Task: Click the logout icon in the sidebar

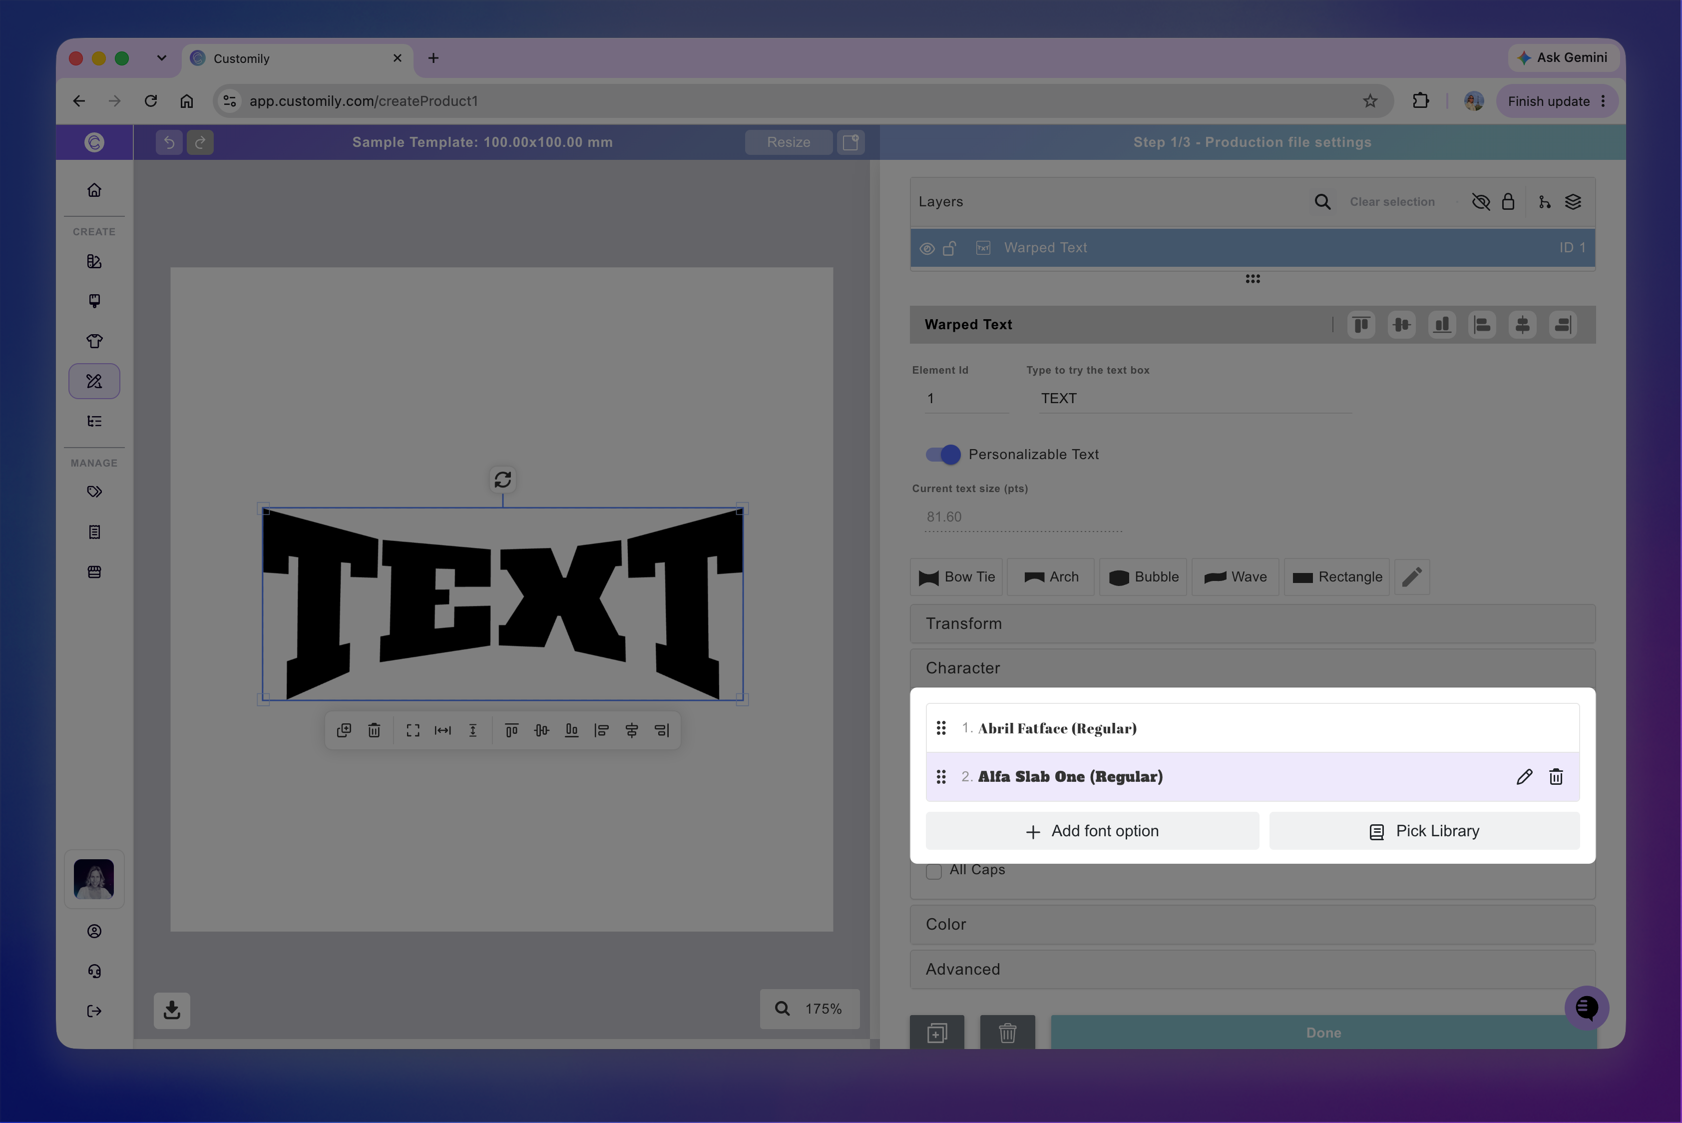Action: coord(94,1011)
